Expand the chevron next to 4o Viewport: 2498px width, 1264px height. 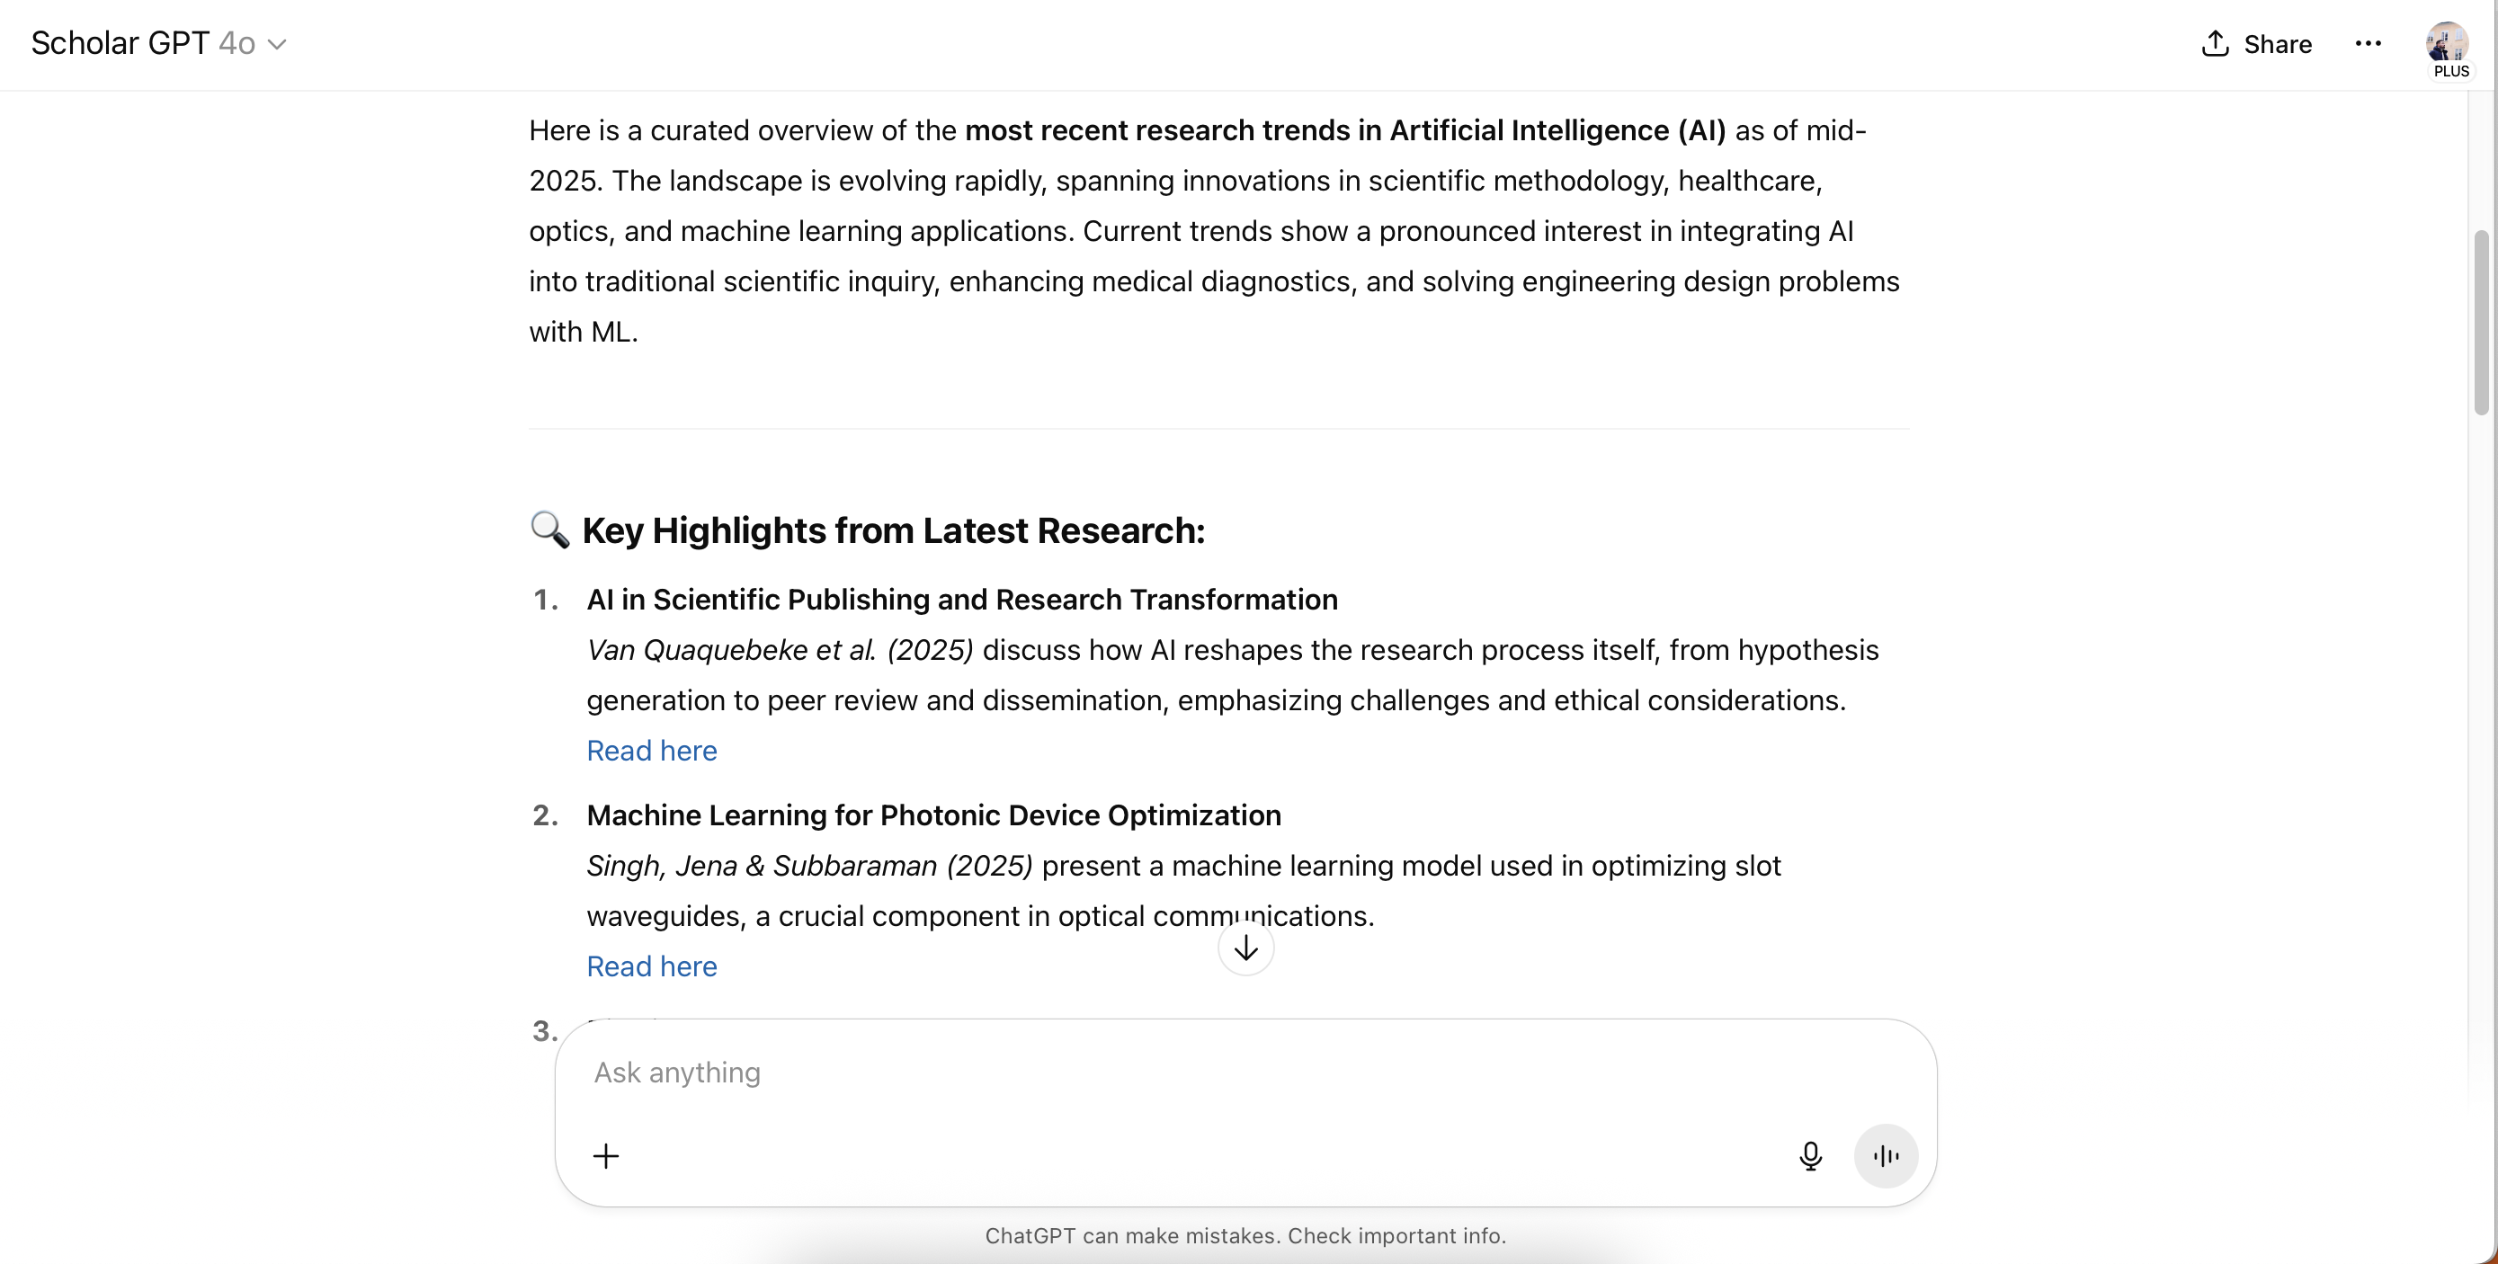[280, 44]
